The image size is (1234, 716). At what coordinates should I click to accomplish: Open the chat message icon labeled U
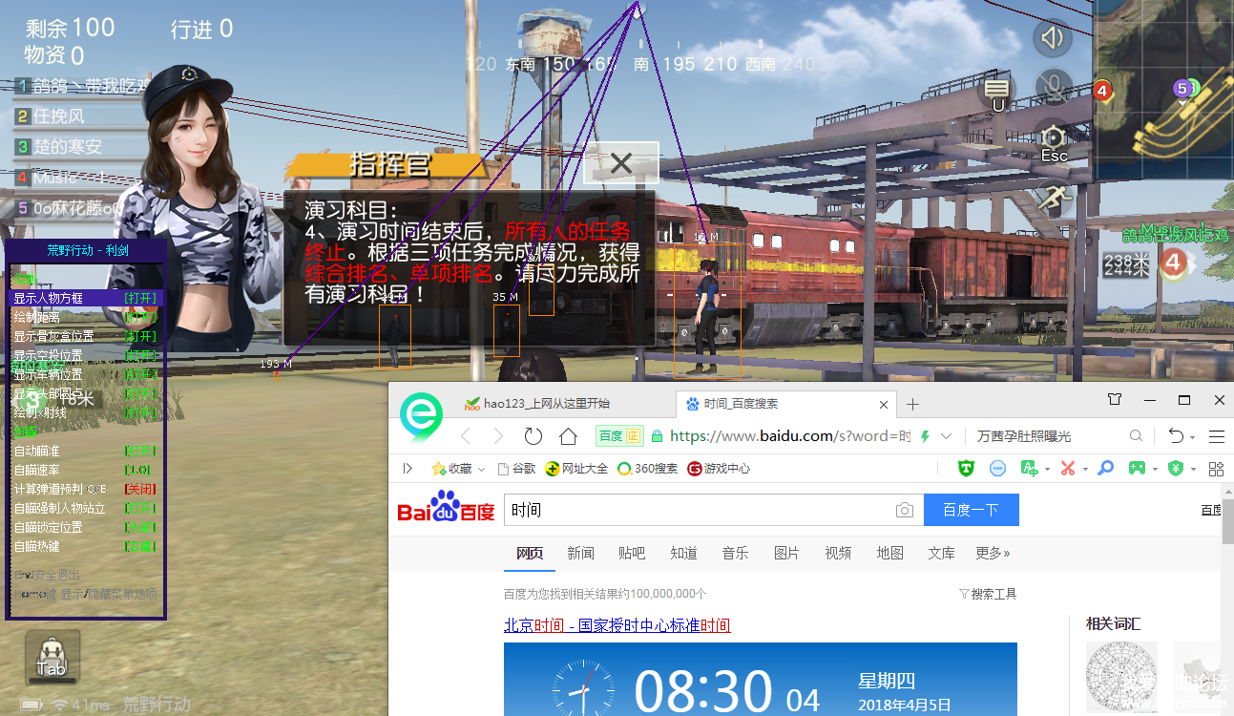click(x=998, y=92)
